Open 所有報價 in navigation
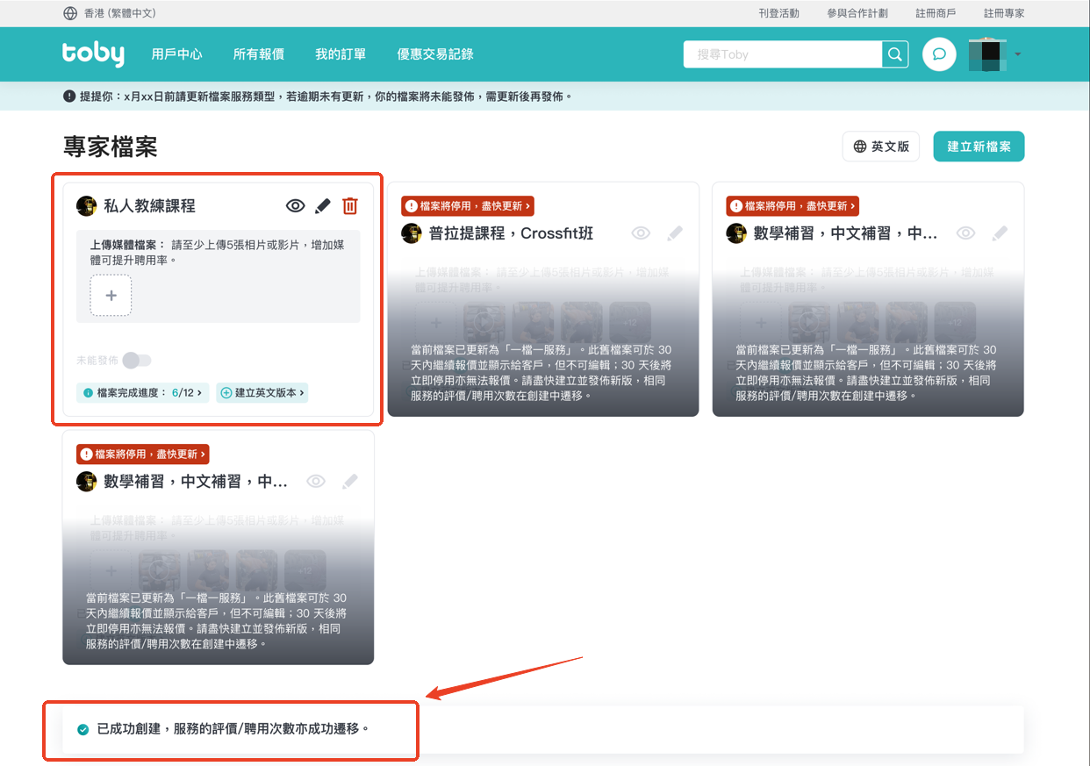 point(259,54)
